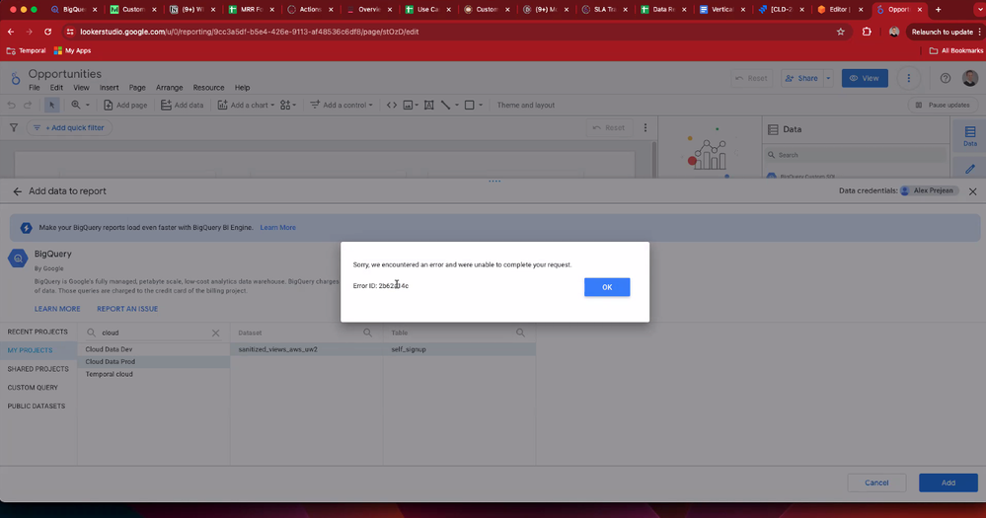Open the Insert menu
The width and height of the screenshot is (986, 518).
tap(109, 88)
